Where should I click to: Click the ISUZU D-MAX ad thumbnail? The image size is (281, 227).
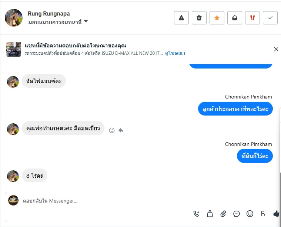point(14,49)
